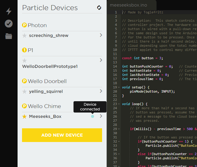Click the Flash lightning bolt icon
The height and width of the screenshot is (167, 197).
[x=9, y=11]
